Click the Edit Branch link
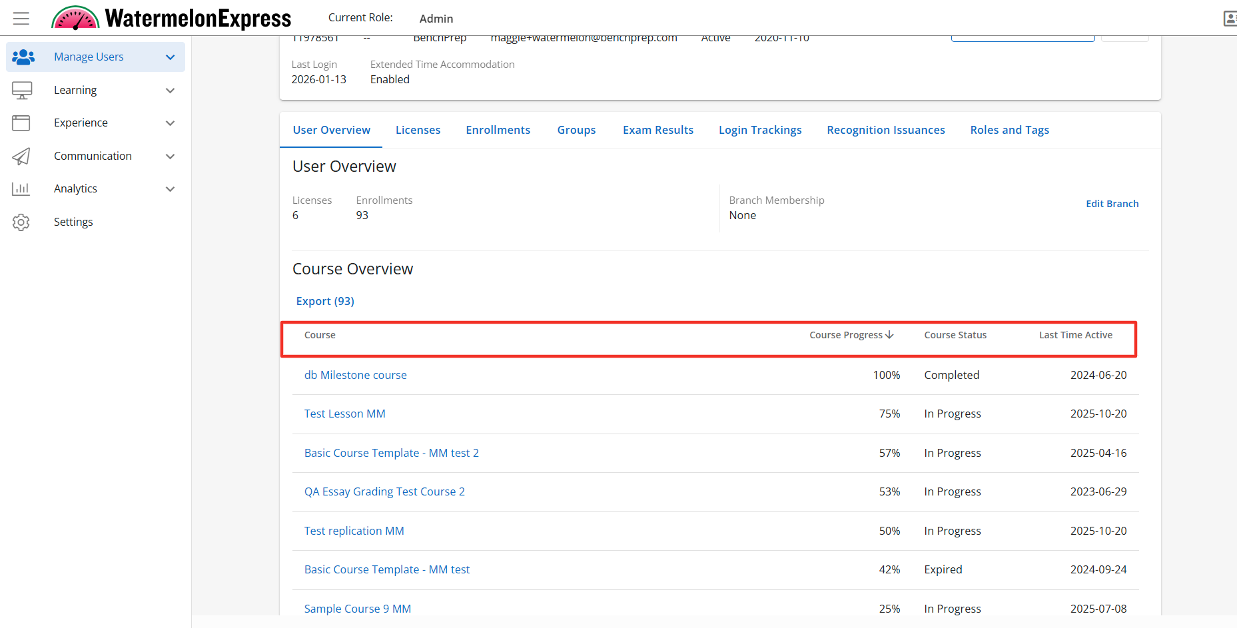Screen dimensions: 1237x628 [1112, 204]
